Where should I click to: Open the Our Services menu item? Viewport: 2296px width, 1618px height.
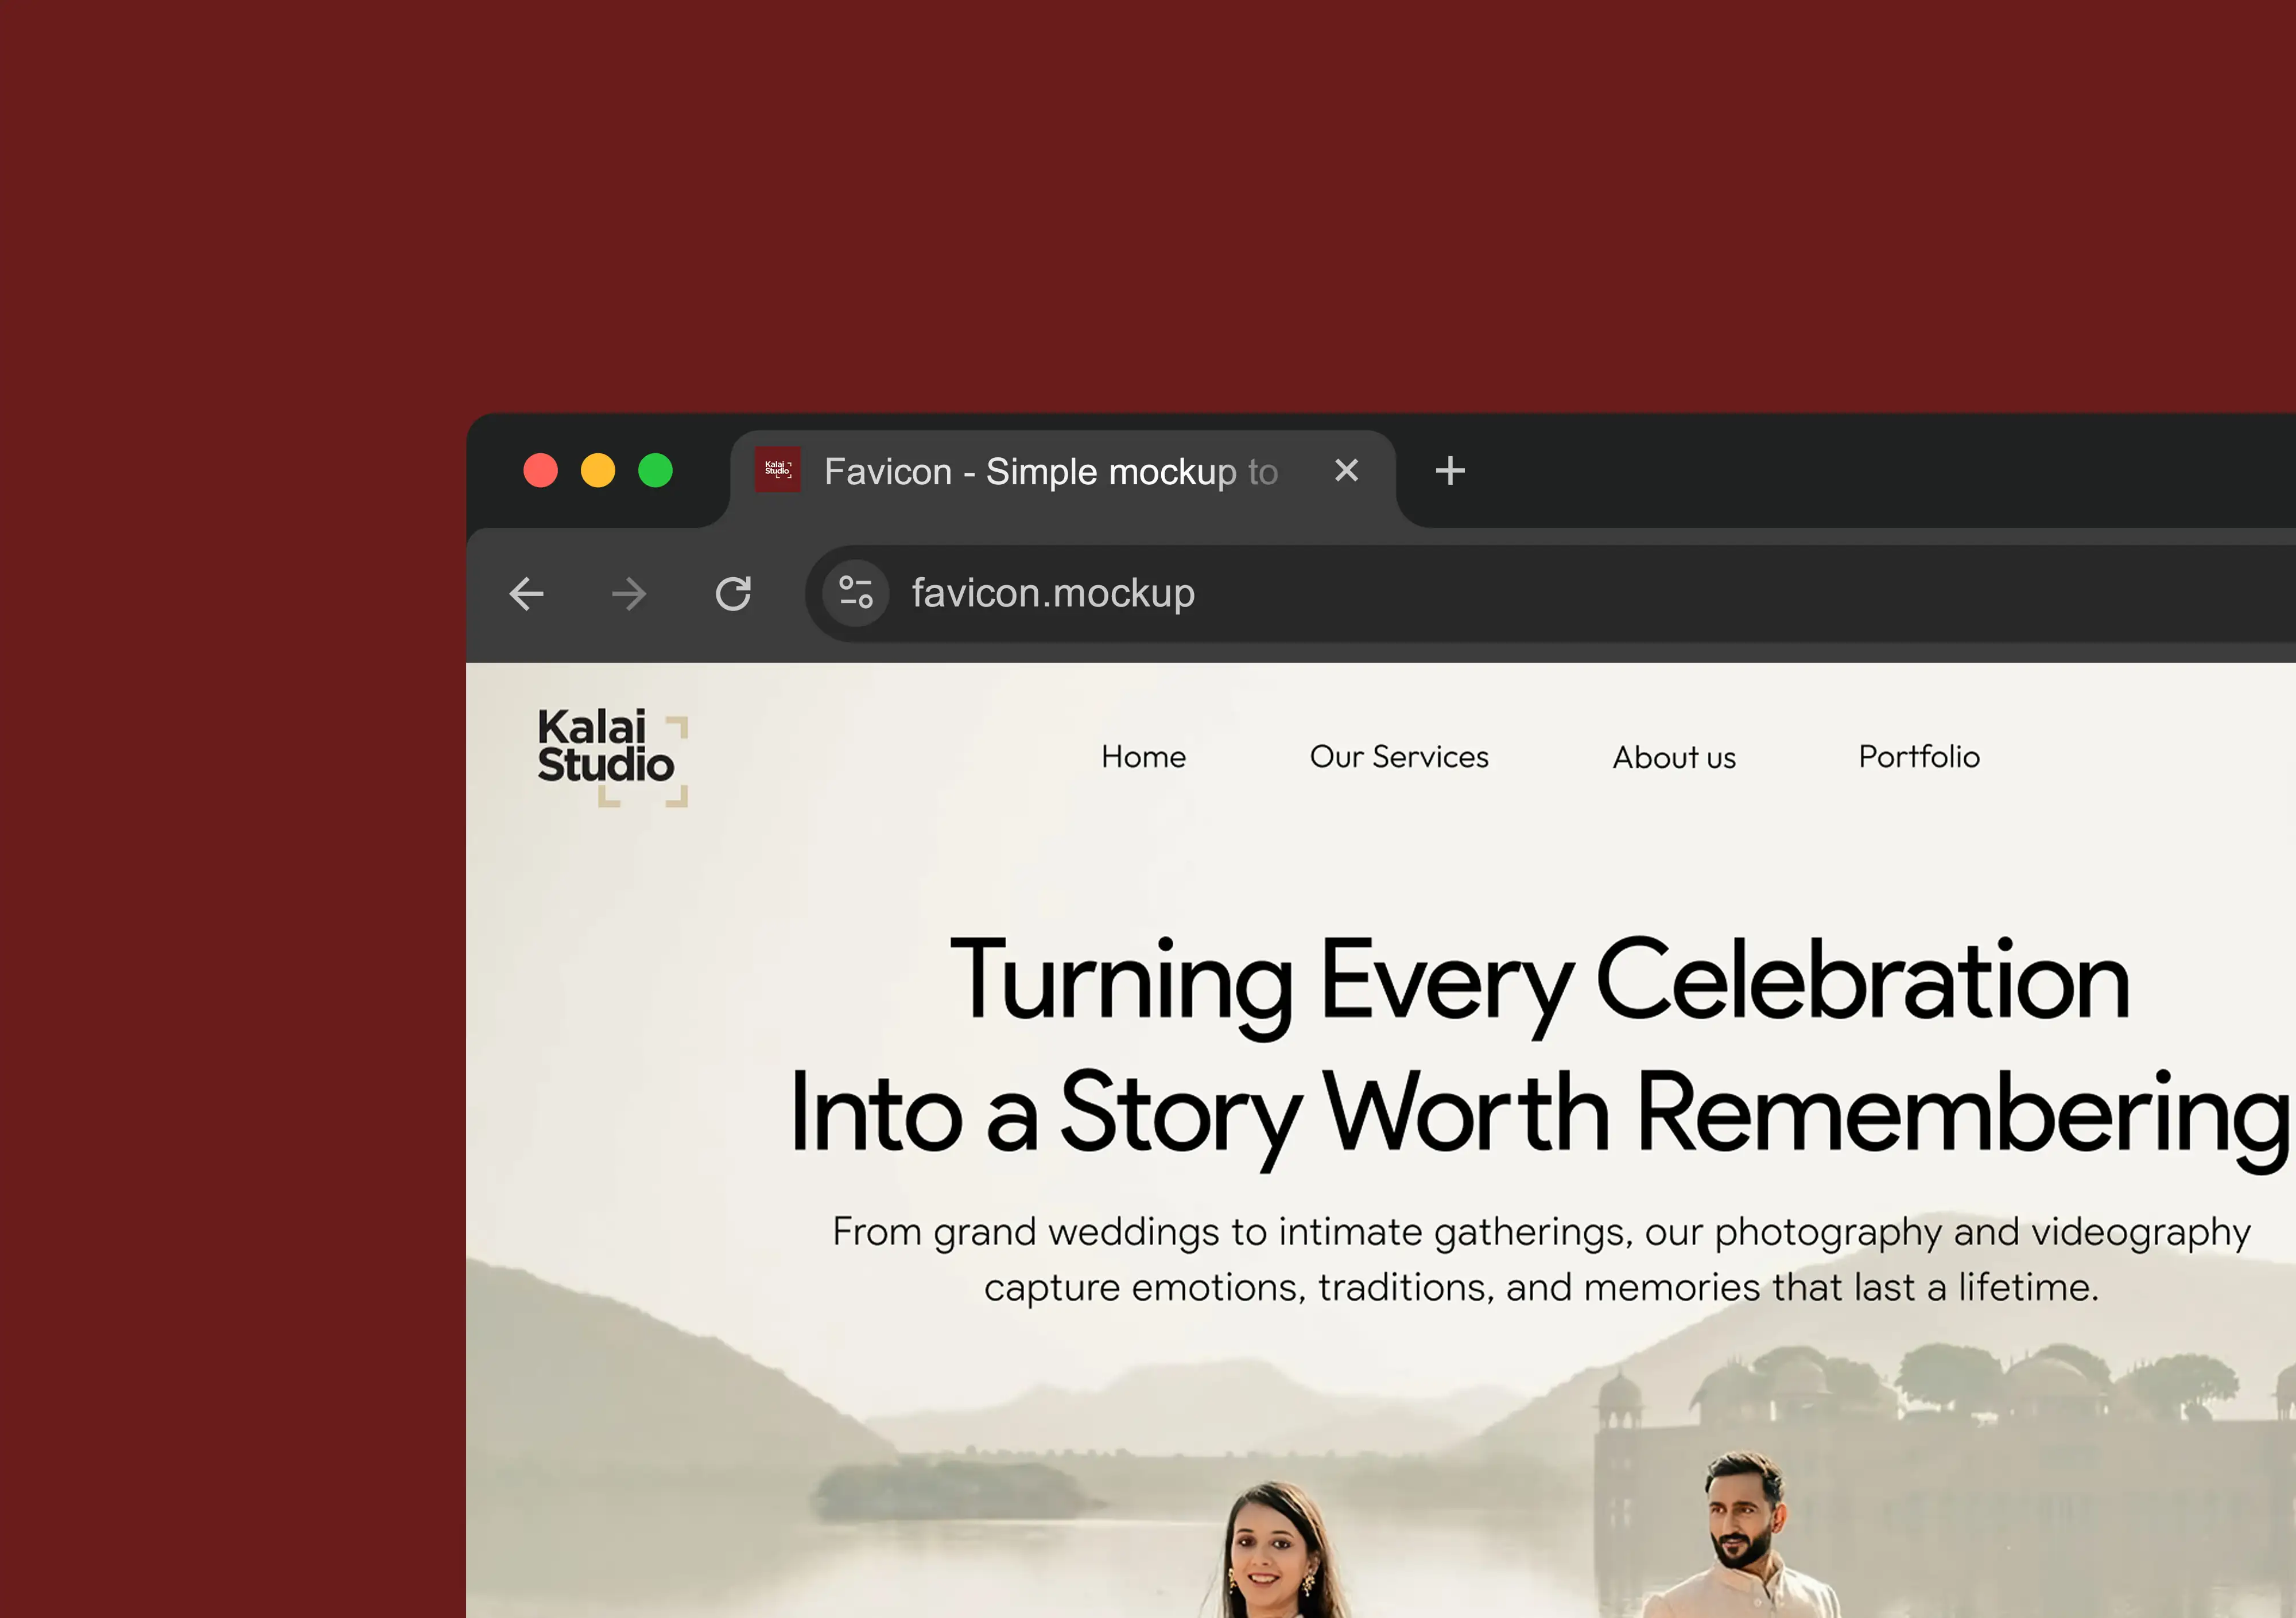(1399, 757)
